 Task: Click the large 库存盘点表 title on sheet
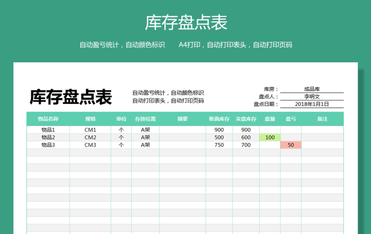pyautogui.click(x=71, y=97)
